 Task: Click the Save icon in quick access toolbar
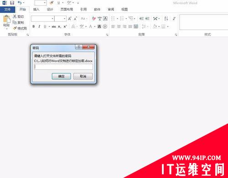pos(12,3)
